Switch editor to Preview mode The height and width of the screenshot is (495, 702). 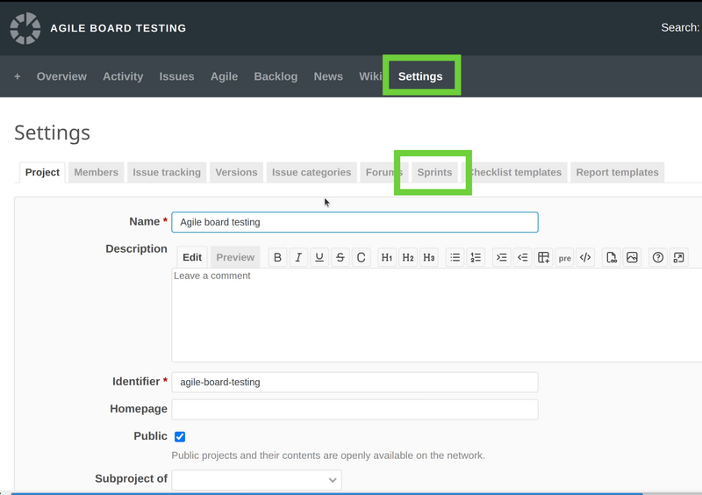(x=235, y=257)
